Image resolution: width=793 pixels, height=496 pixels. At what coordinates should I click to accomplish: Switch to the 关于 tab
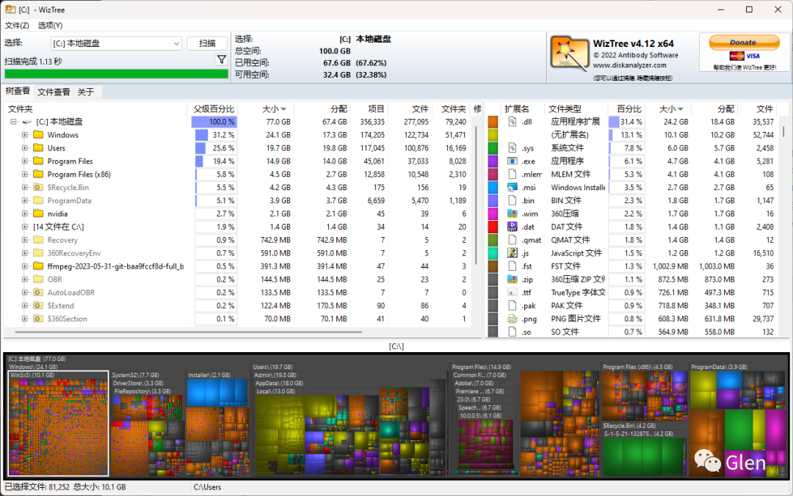86,92
